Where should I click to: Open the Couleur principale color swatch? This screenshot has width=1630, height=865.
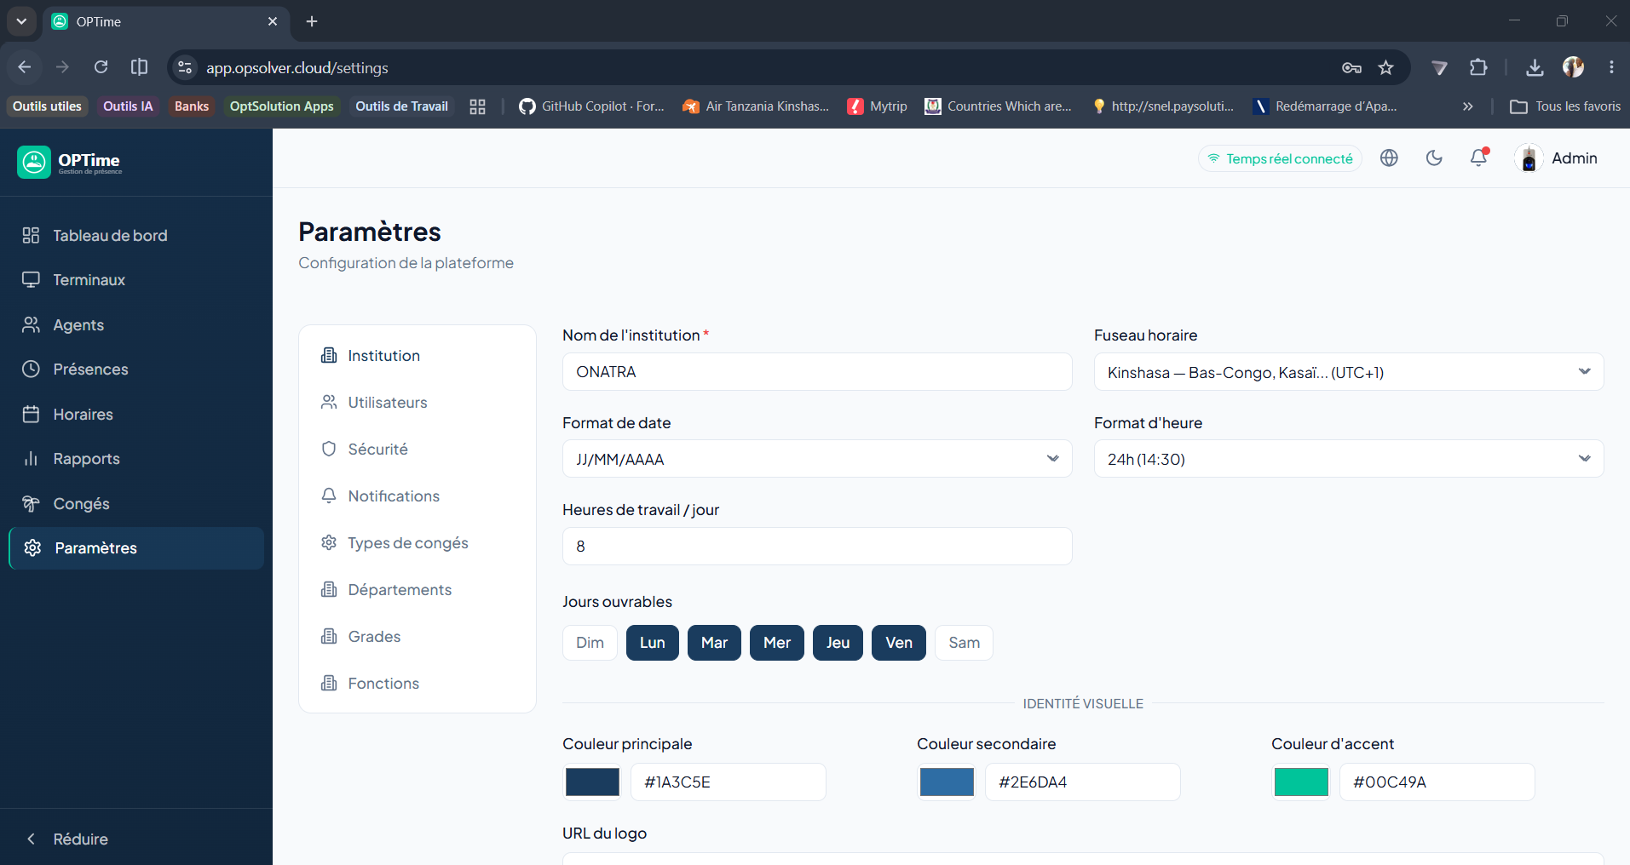(x=593, y=782)
